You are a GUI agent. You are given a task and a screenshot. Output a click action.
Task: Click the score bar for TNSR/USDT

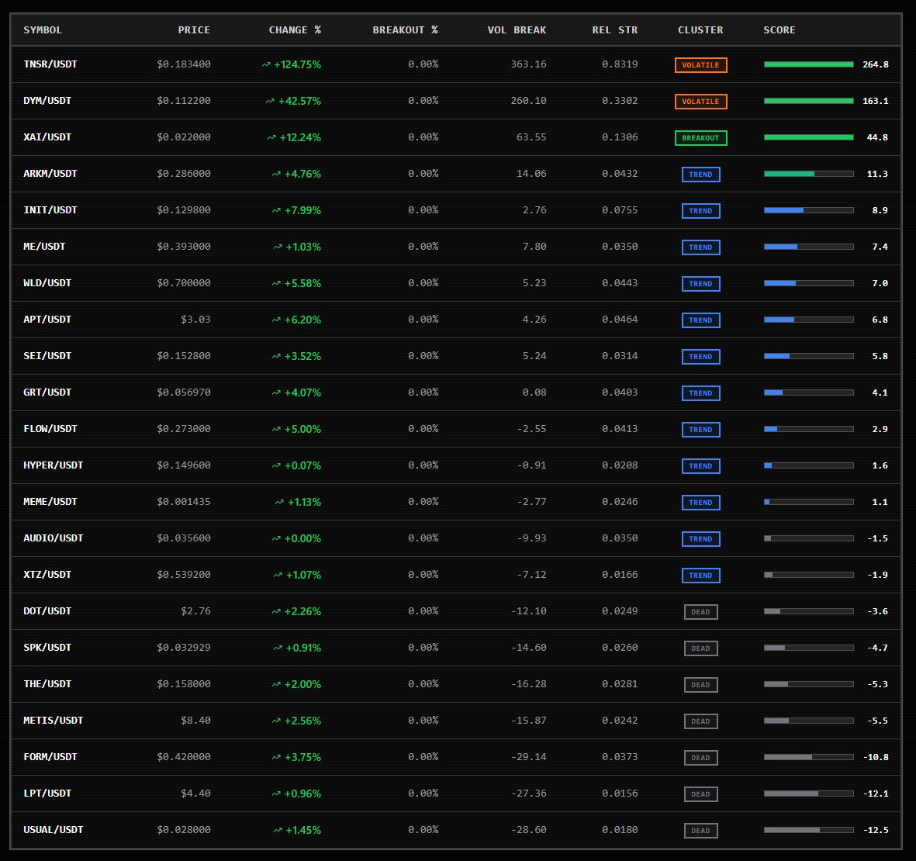[809, 64]
